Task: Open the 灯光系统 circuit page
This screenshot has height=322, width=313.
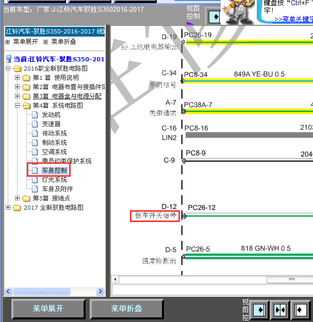Action: pyautogui.click(x=54, y=180)
